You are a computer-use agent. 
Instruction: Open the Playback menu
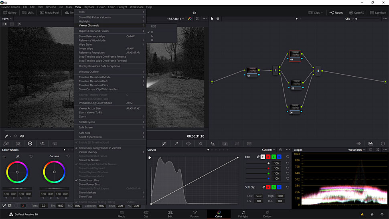pos(89,7)
